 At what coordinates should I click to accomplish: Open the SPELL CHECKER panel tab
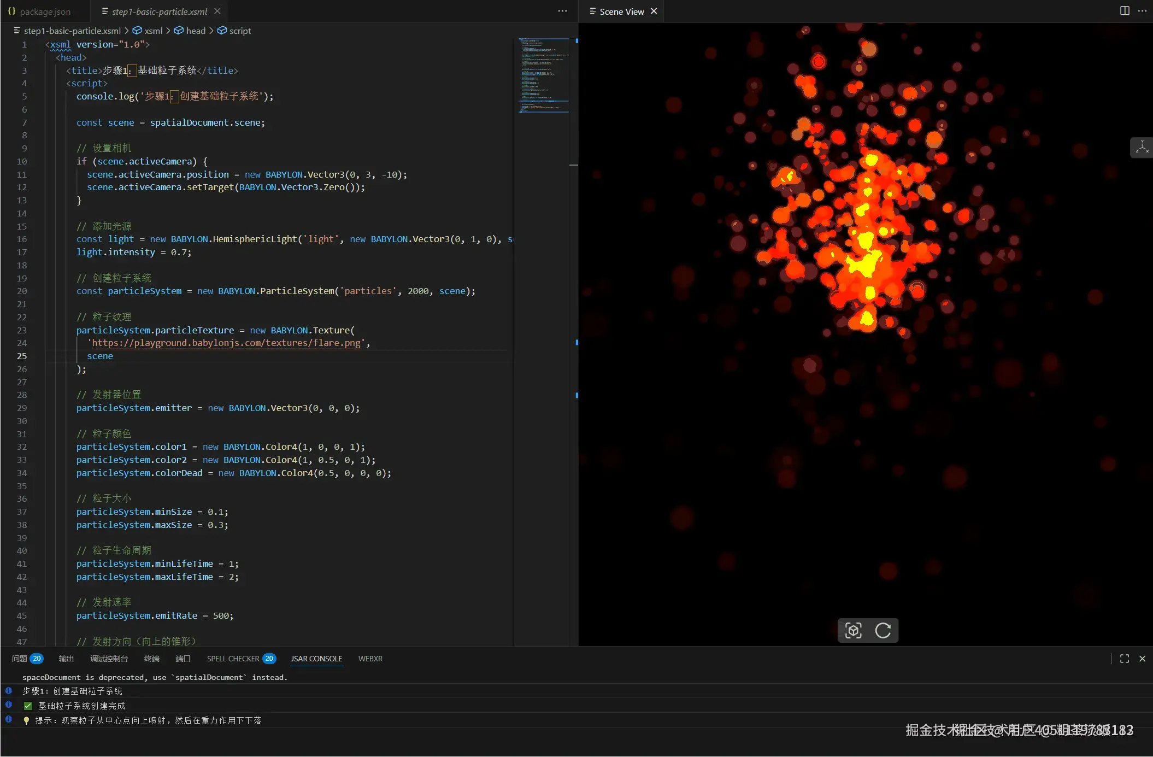click(233, 659)
